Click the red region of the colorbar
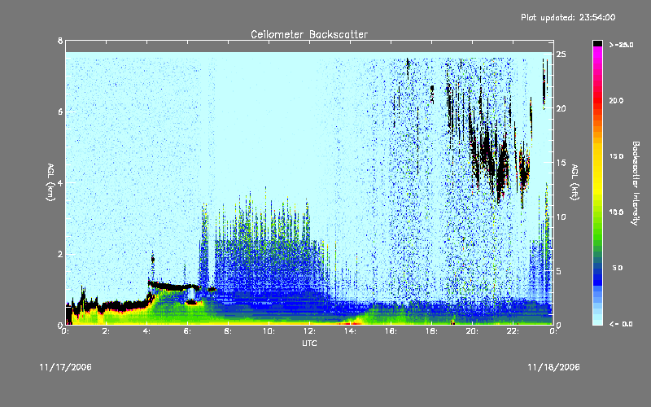Viewport: 651px width, 407px height. point(597,102)
